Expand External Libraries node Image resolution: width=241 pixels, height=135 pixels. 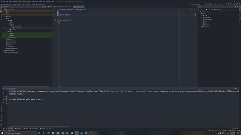3,50
